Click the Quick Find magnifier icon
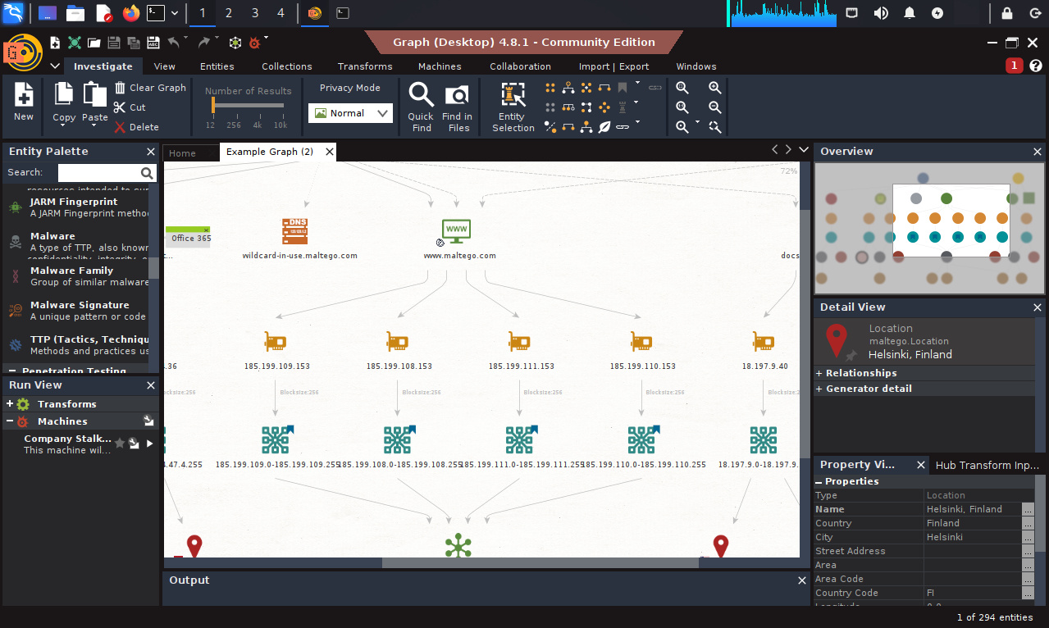The height and width of the screenshot is (628, 1049). tap(421, 96)
